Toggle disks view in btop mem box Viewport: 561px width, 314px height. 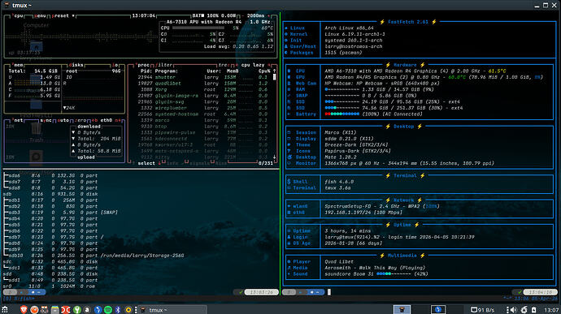click(76, 65)
